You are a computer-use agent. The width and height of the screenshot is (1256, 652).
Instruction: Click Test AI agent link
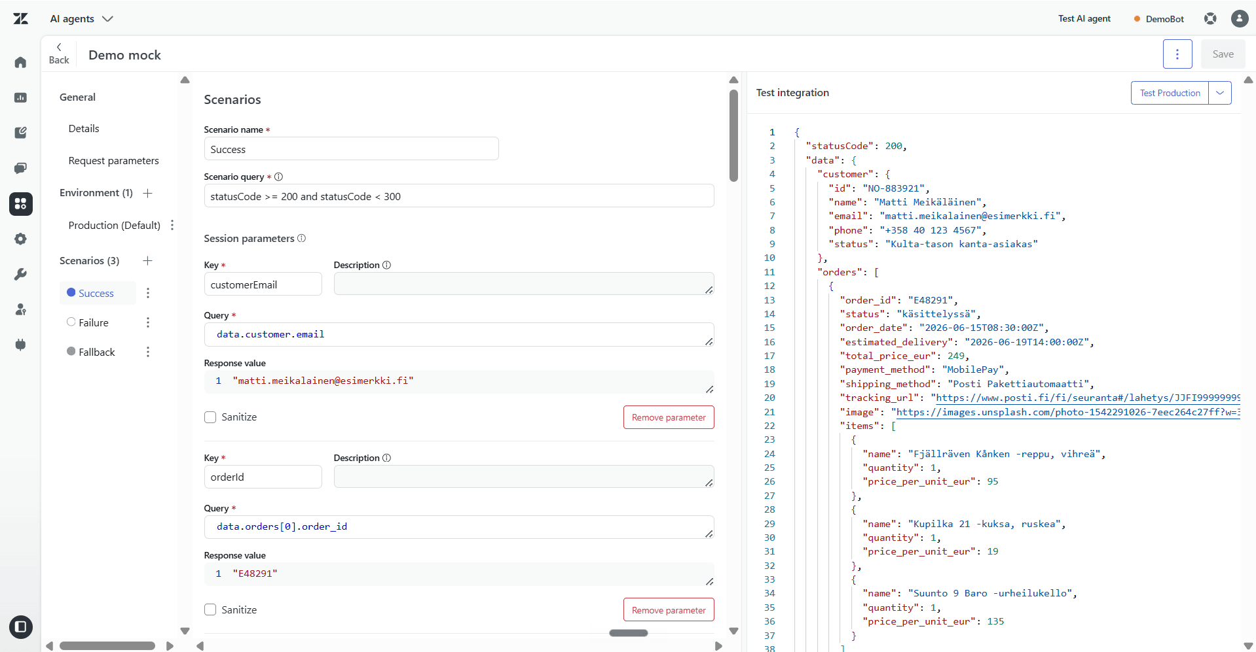(1084, 19)
